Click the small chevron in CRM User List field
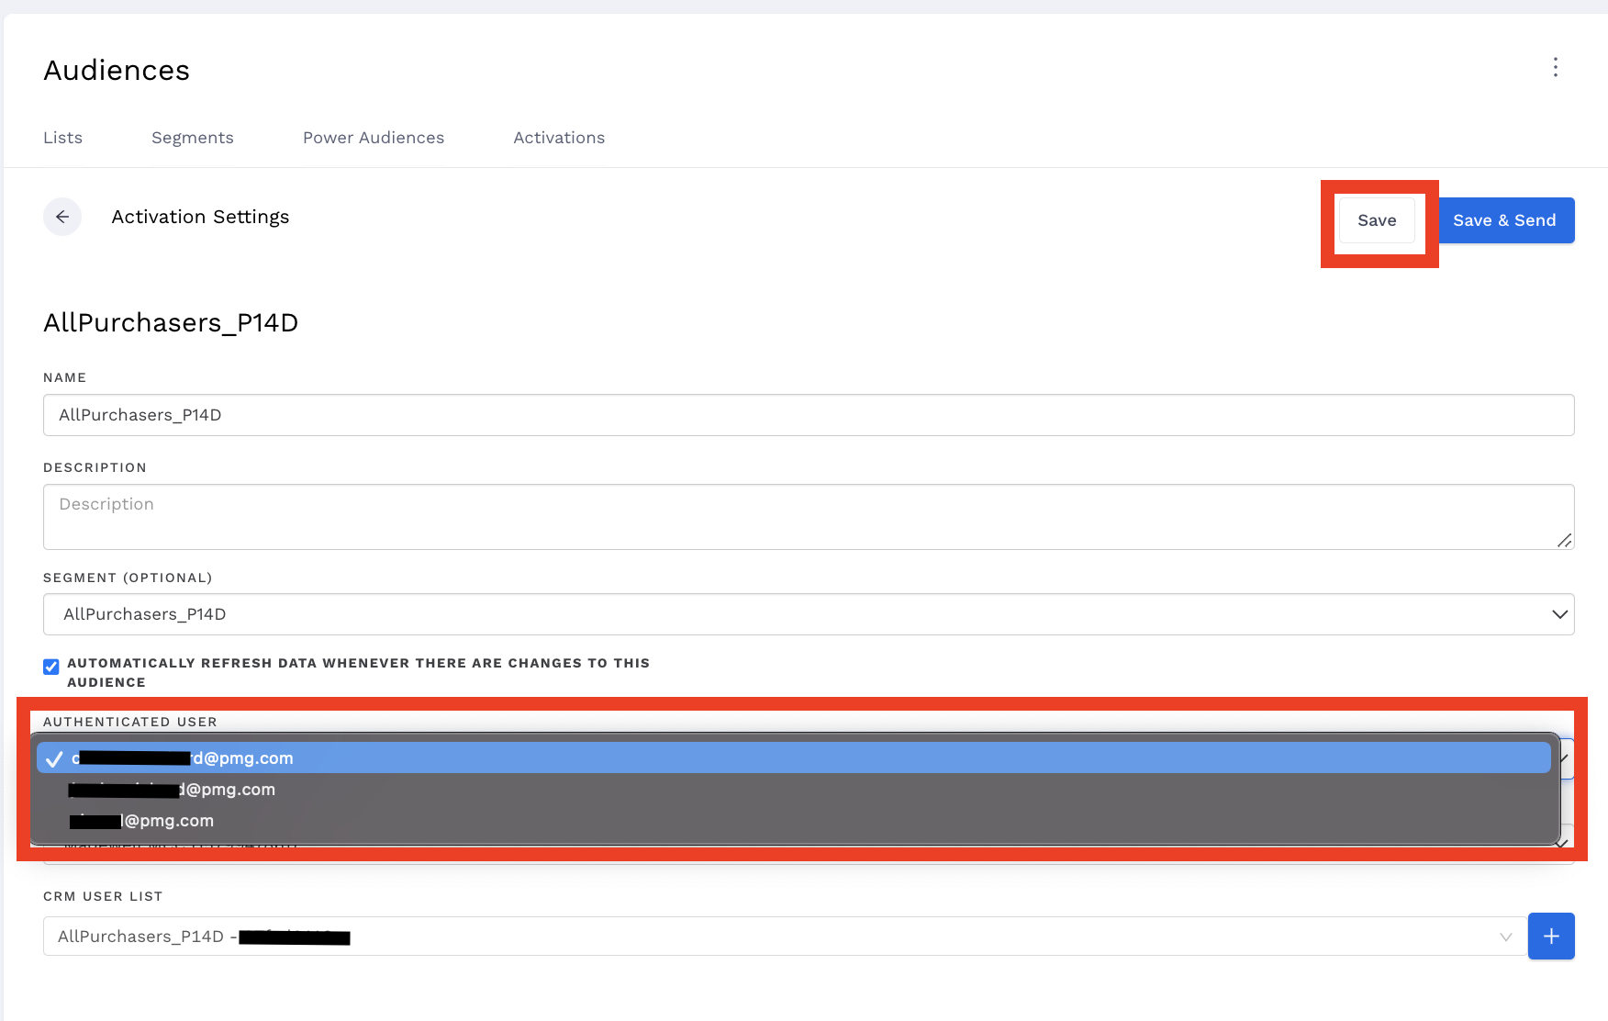Viewport: 1608px width, 1021px height. (1505, 937)
